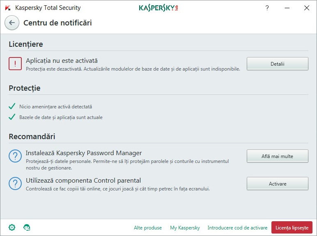
Task: Minimize the Kaspersky window
Action: point(287,8)
